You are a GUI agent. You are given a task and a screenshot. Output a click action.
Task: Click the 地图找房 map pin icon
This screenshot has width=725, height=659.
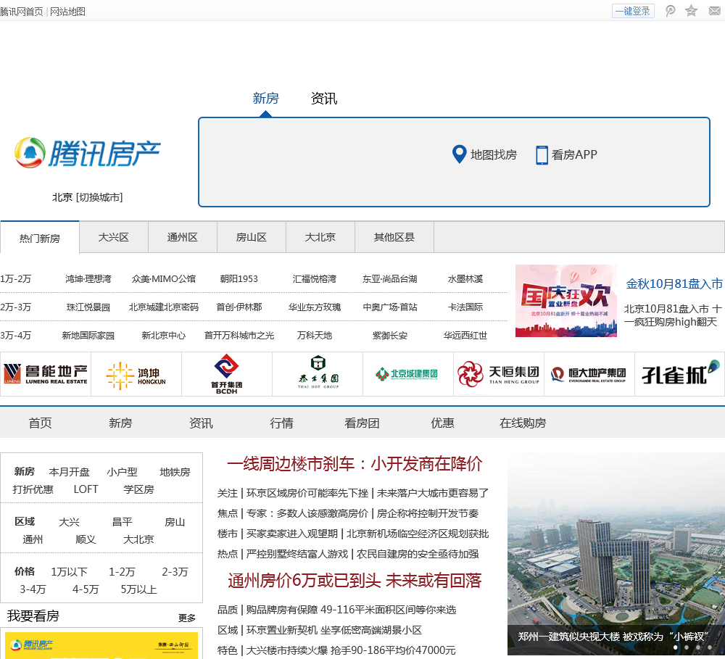point(459,154)
